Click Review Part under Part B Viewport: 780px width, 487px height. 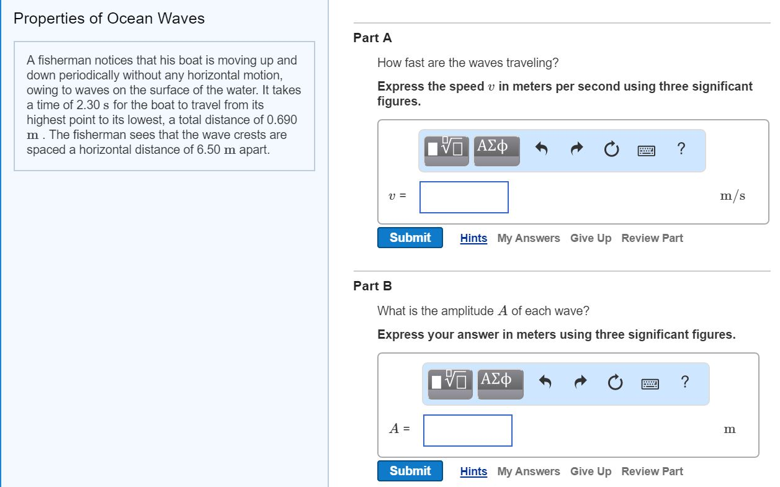coord(652,471)
